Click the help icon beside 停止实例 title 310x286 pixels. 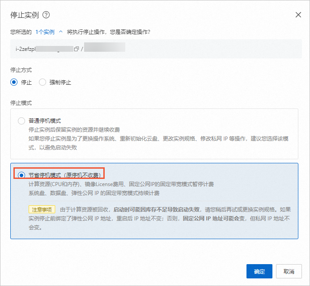point(46,15)
